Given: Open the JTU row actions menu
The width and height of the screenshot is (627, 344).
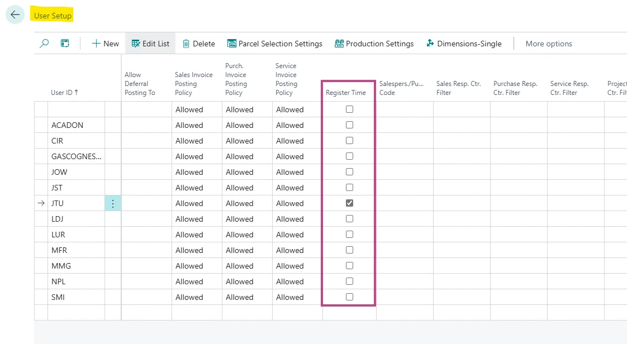Looking at the screenshot, I should point(113,204).
